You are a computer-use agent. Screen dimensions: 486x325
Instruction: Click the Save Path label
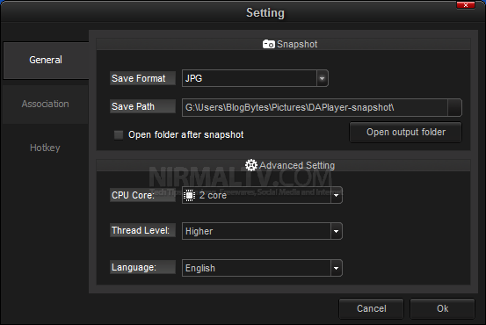tap(142, 106)
